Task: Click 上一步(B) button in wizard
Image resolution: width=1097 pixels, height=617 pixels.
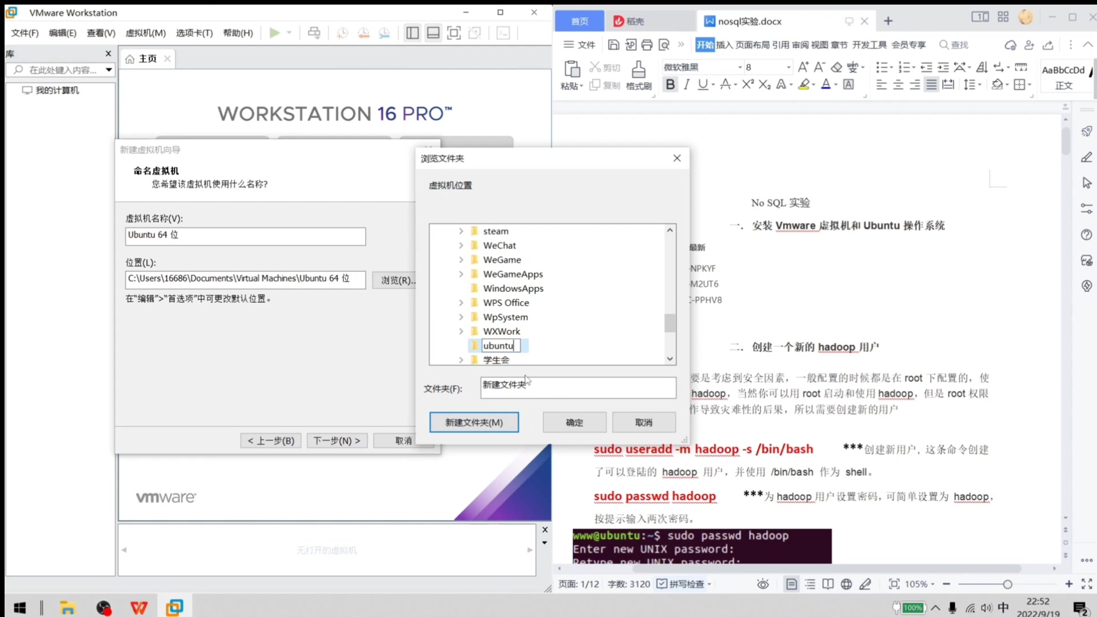Action: pos(271,440)
